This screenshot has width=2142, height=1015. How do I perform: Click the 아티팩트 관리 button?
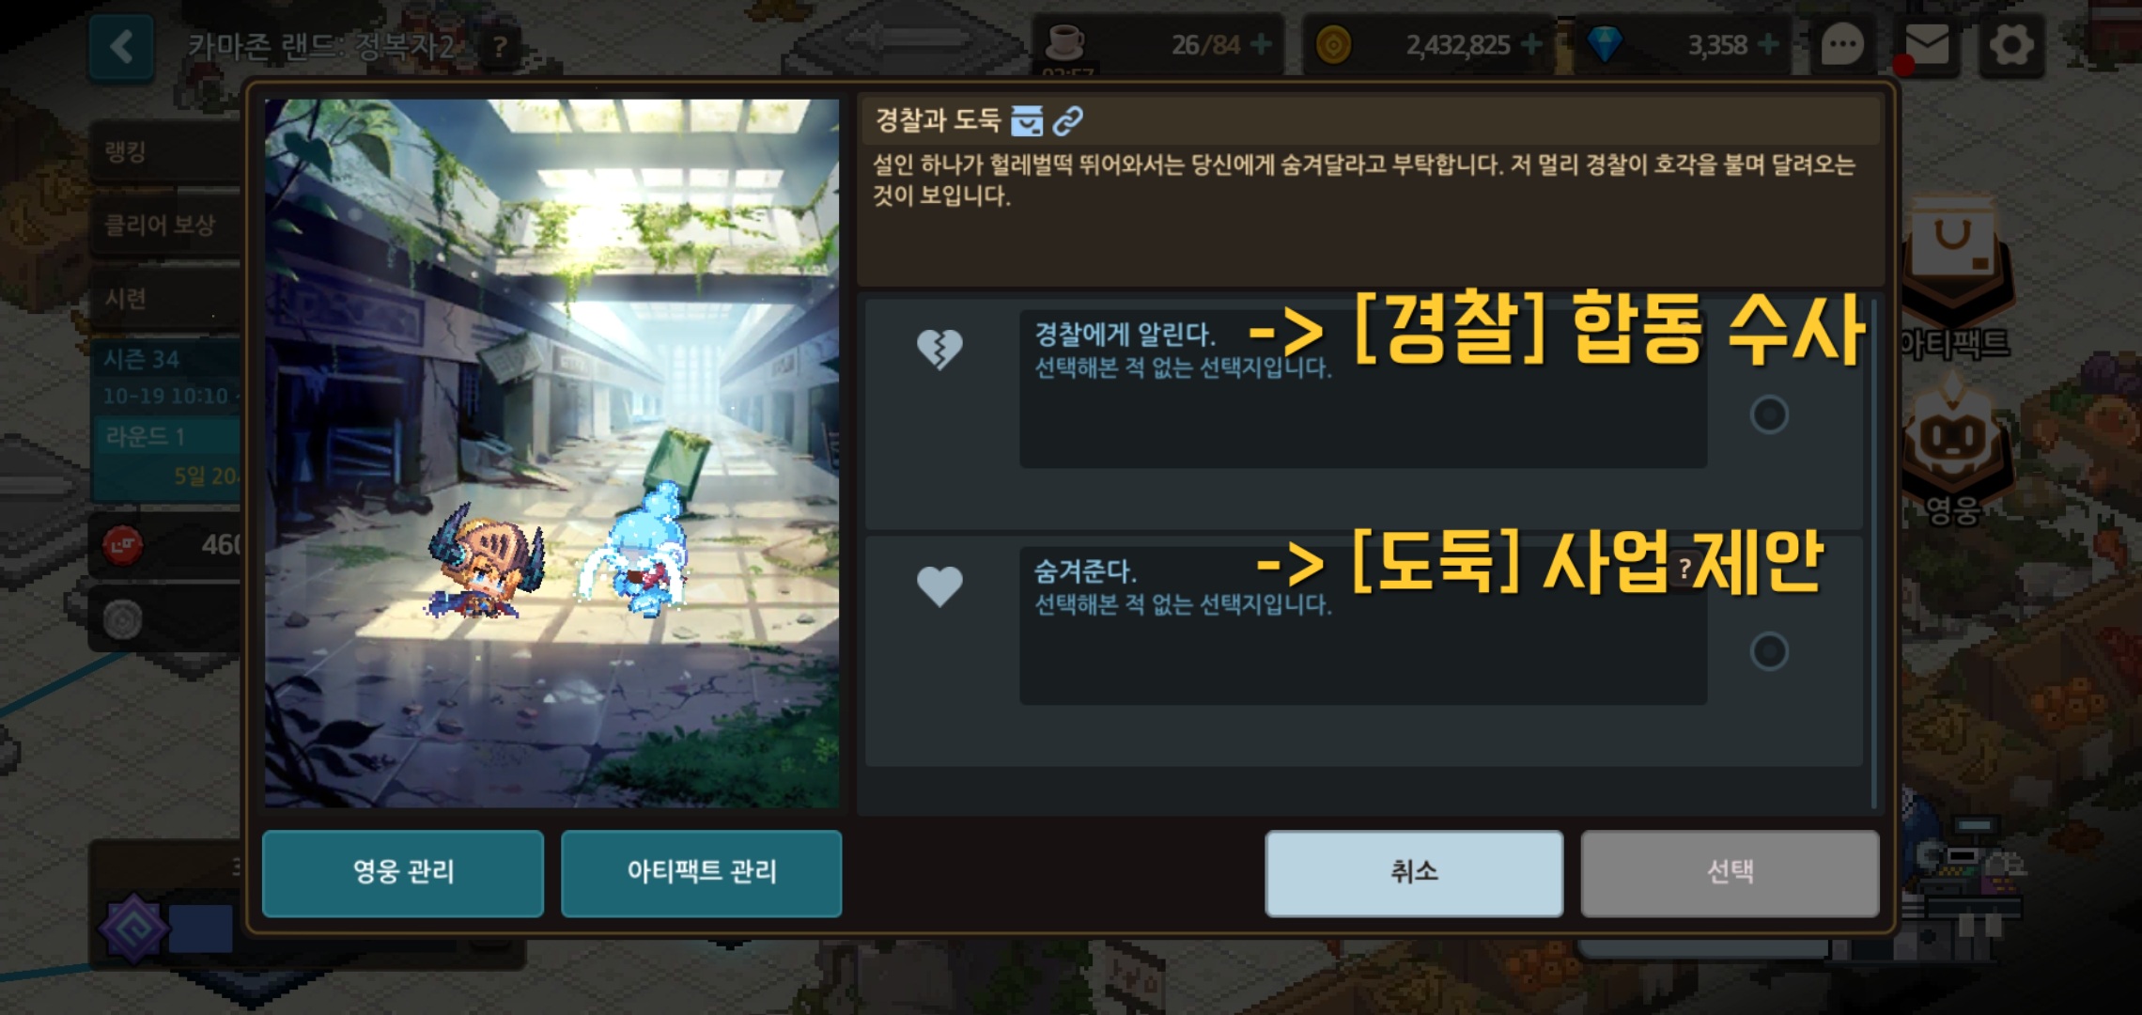coord(702,872)
